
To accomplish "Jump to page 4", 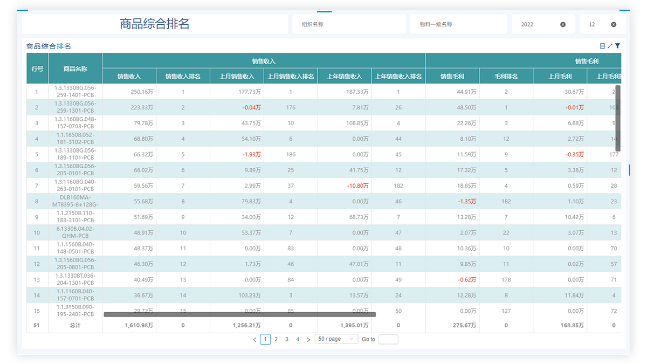I will 298,339.
